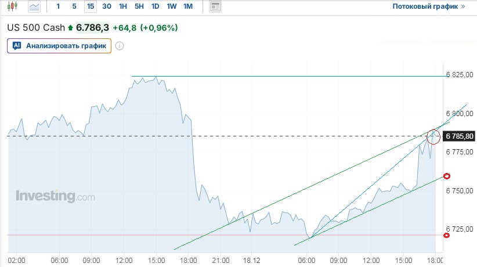Choose the 1D daily timeframe
477x267 pixels.
pyautogui.click(x=155, y=6)
